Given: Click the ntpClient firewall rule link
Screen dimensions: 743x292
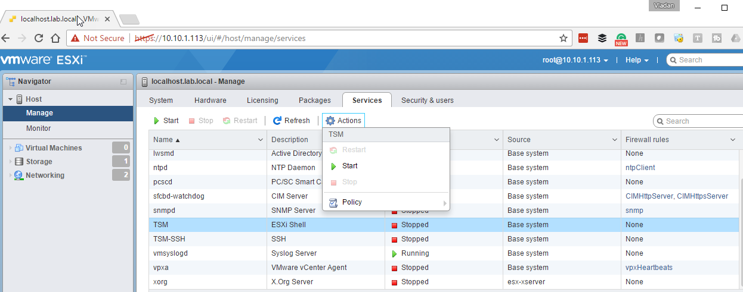Looking at the screenshot, I should click(640, 168).
